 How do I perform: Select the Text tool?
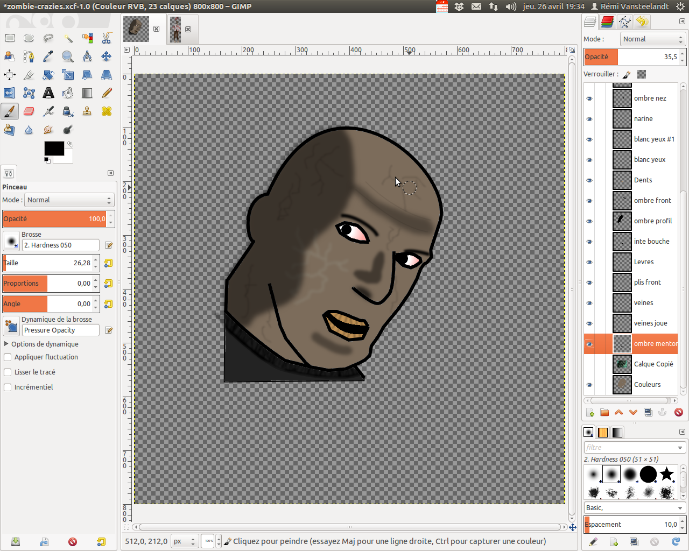coord(48,93)
